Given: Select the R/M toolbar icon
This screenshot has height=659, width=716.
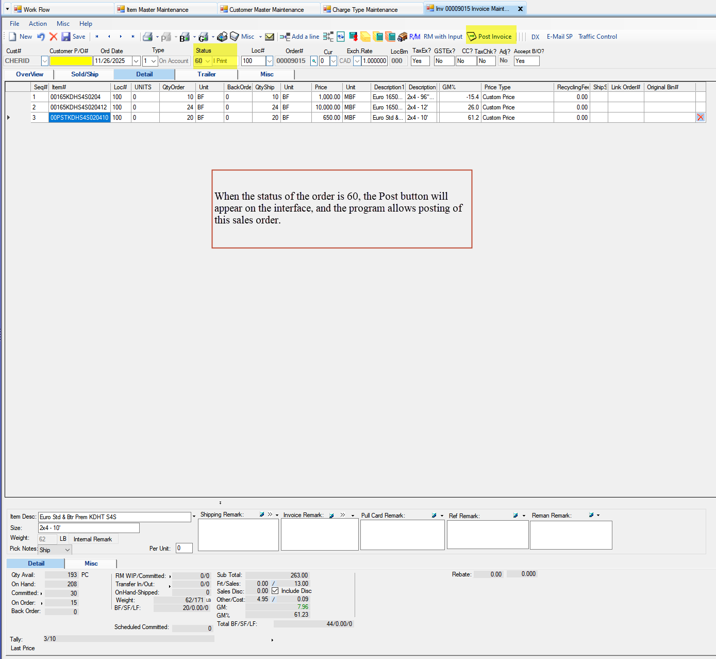Looking at the screenshot, I should (414, 36).
